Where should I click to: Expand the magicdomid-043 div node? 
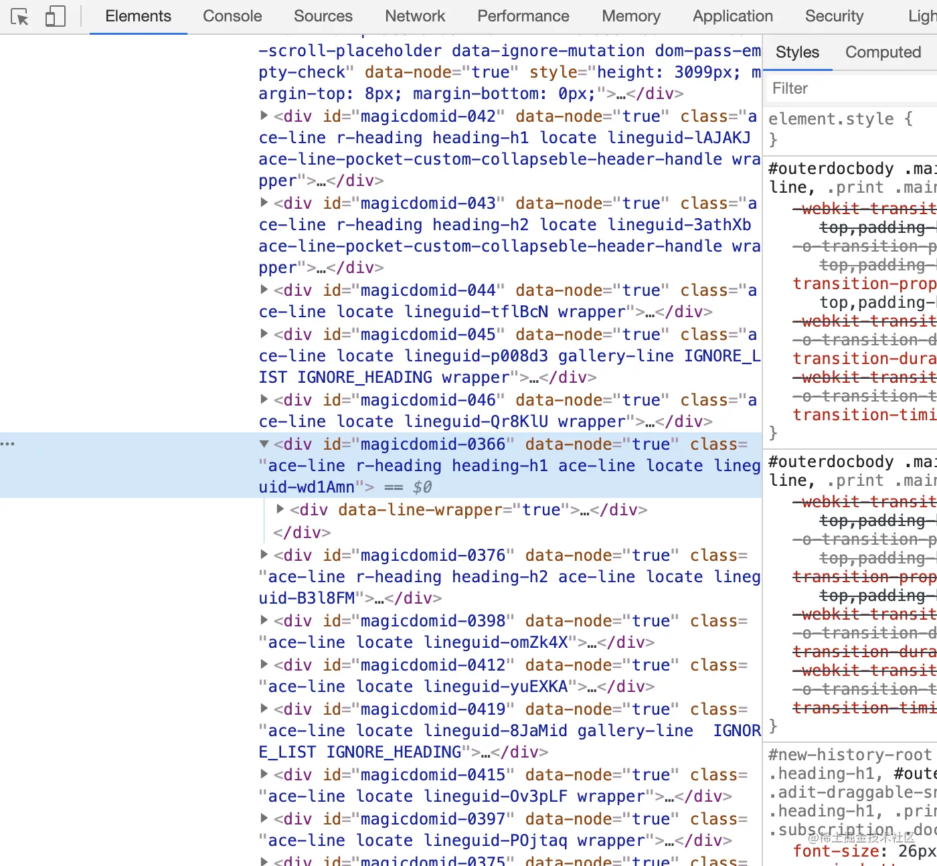pyautogui.click(x=264, y=203)
